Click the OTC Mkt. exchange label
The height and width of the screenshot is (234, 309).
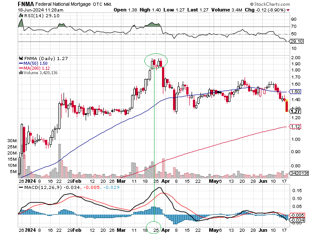(x=102, y=4)
